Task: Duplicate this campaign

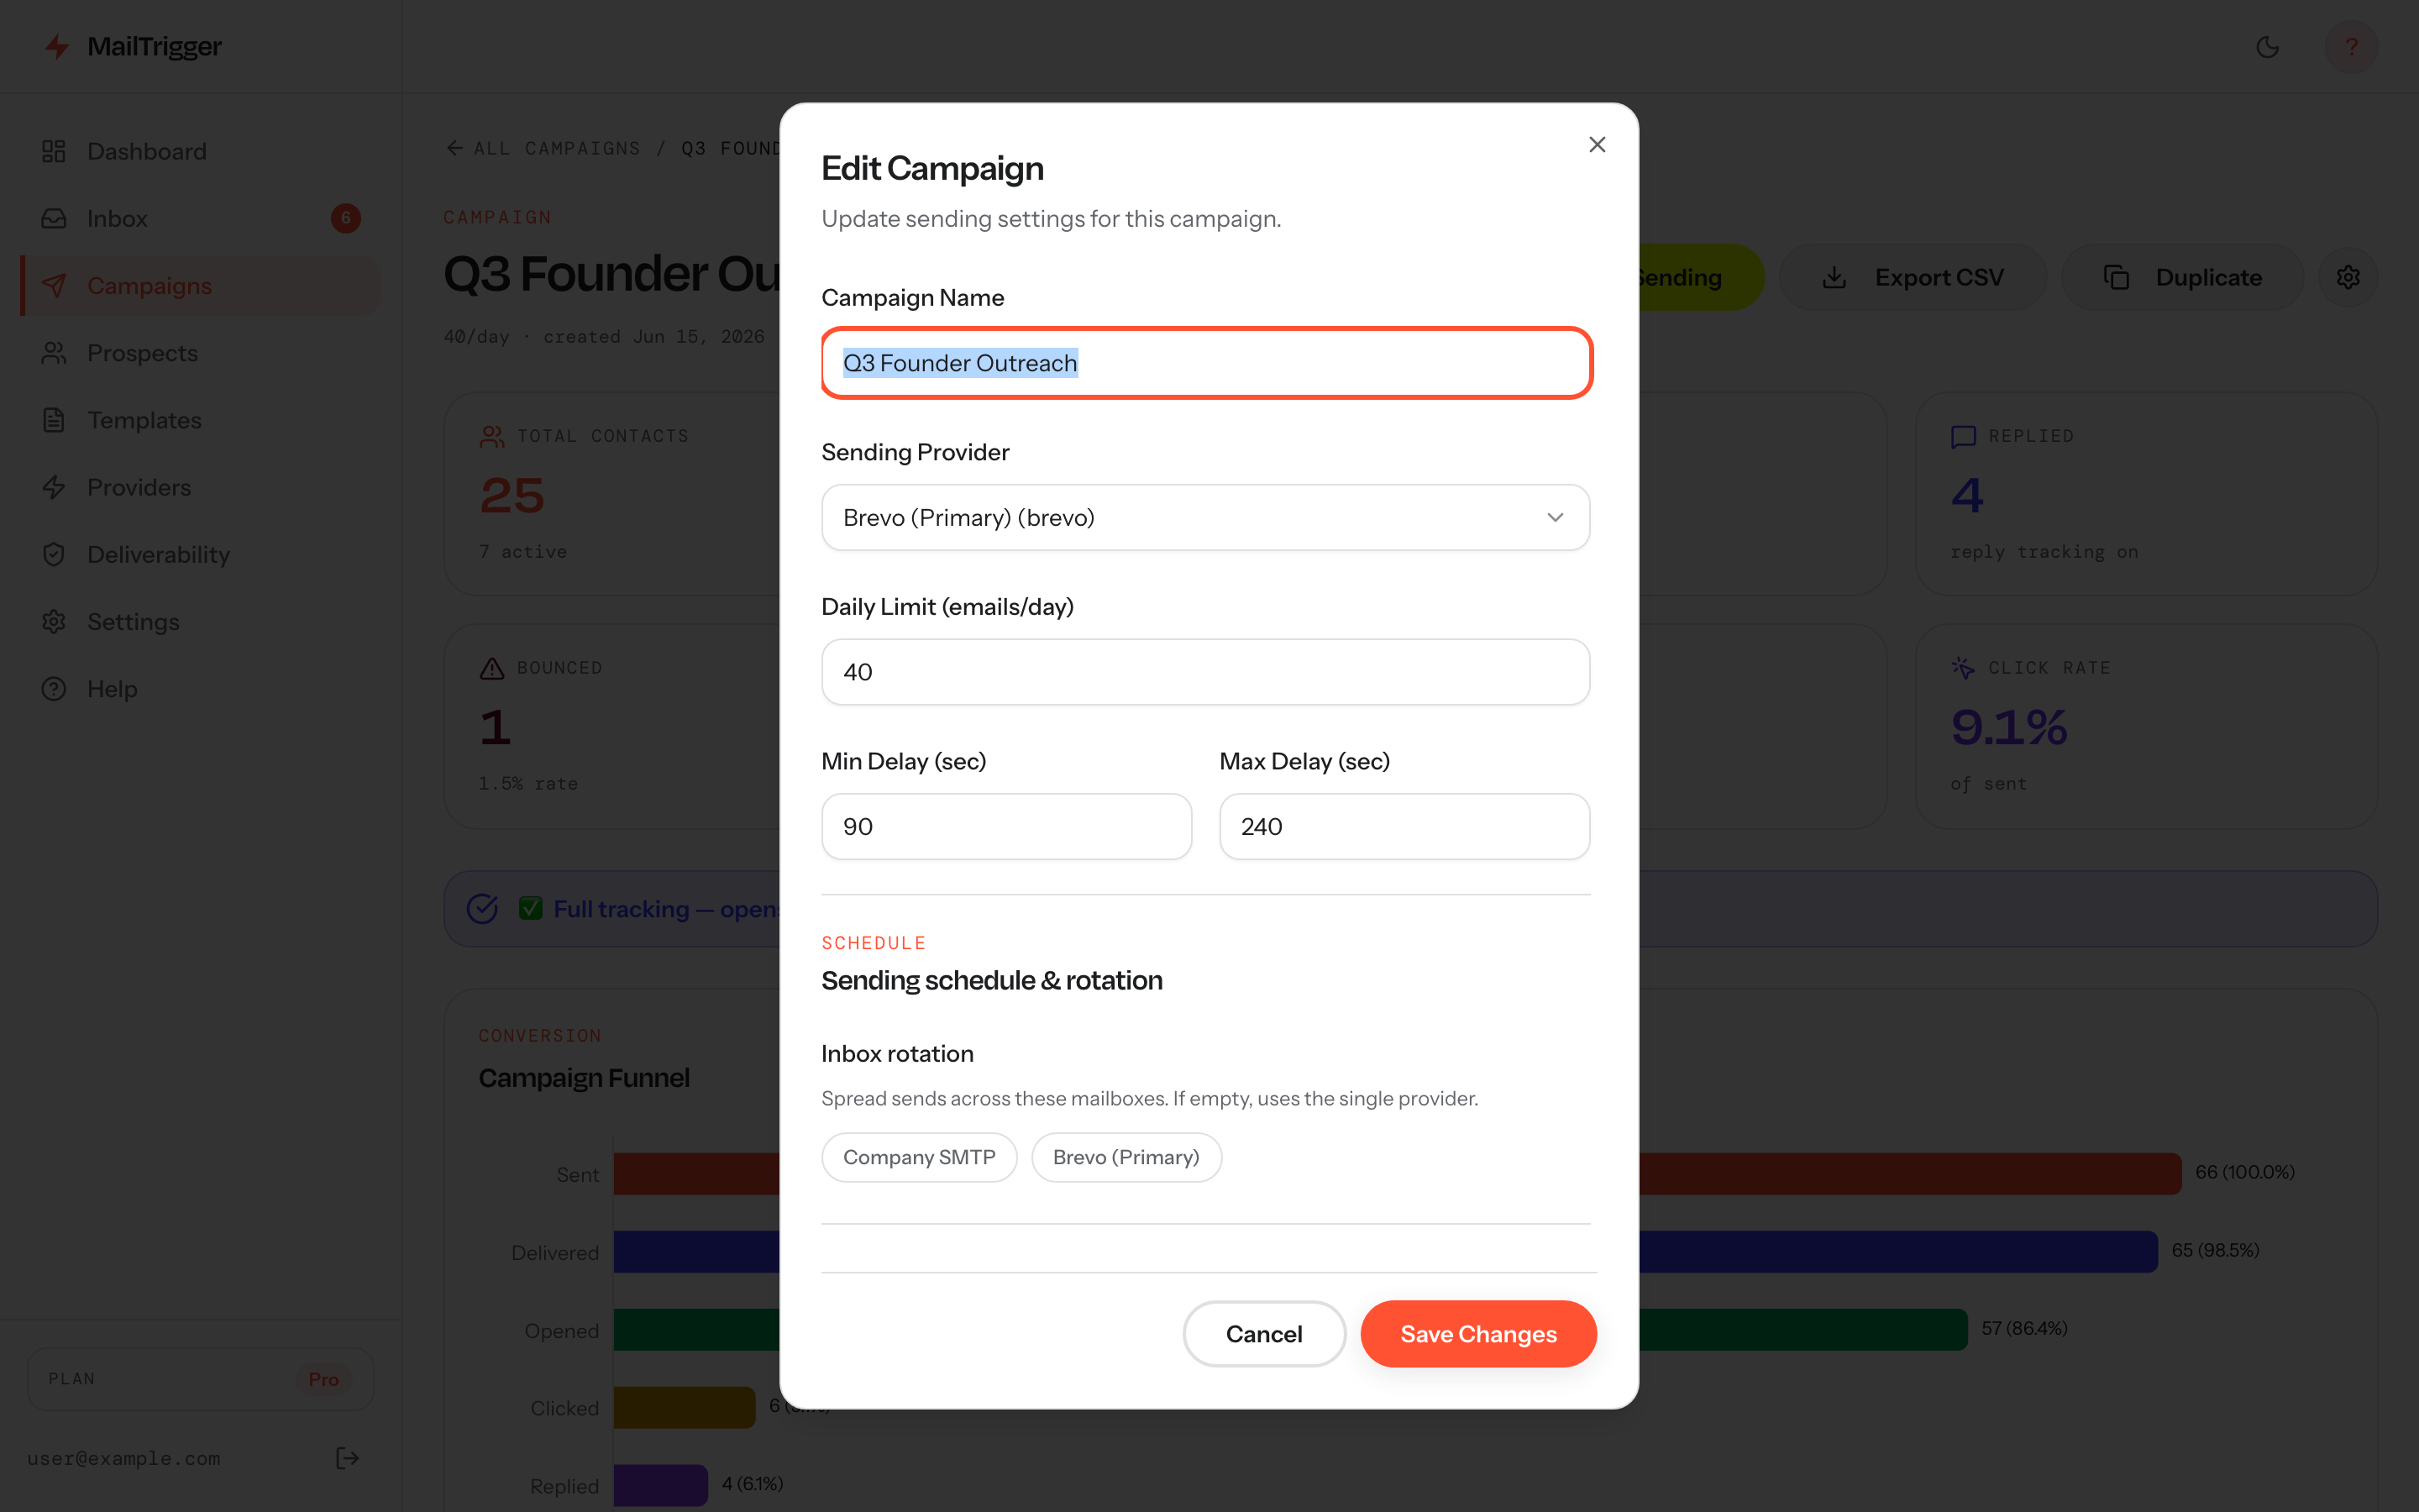Action: click(x=2182, y=277)
